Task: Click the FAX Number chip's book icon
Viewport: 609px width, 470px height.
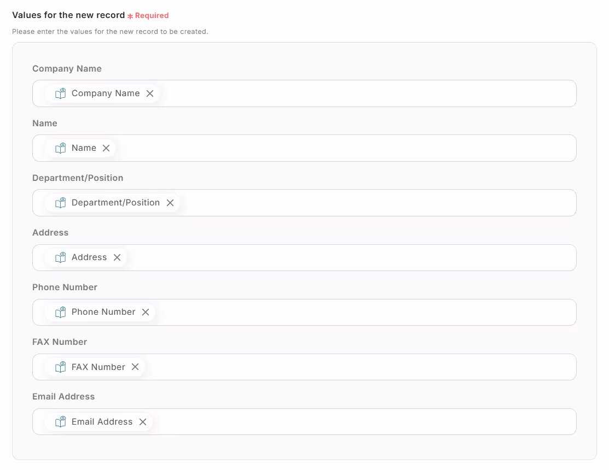Action: 61,367
